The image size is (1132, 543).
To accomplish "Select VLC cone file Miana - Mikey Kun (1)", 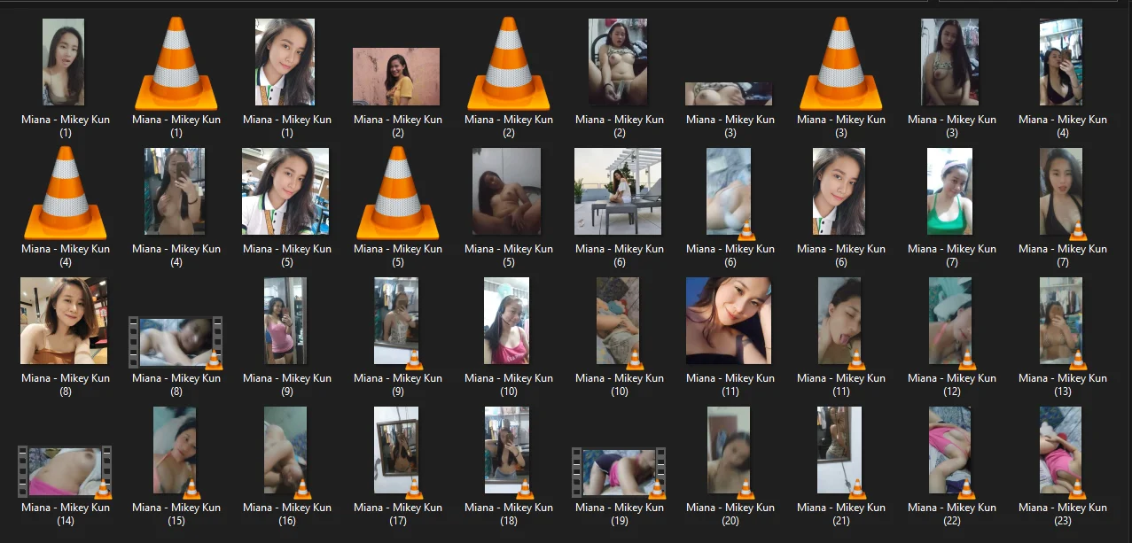I will 176,64.
